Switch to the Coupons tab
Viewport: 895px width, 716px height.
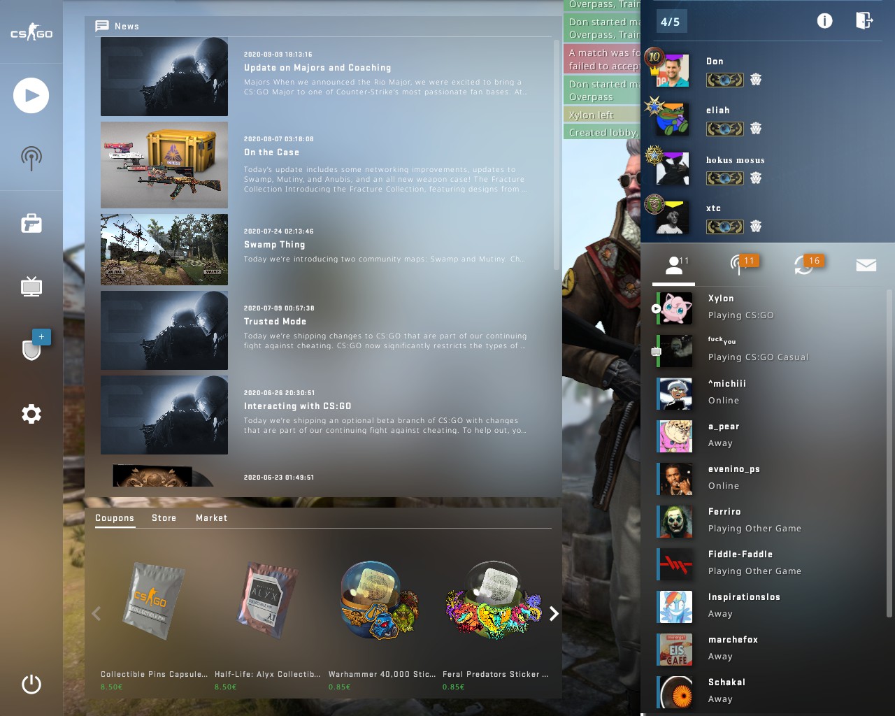click(x=115, y=518)
